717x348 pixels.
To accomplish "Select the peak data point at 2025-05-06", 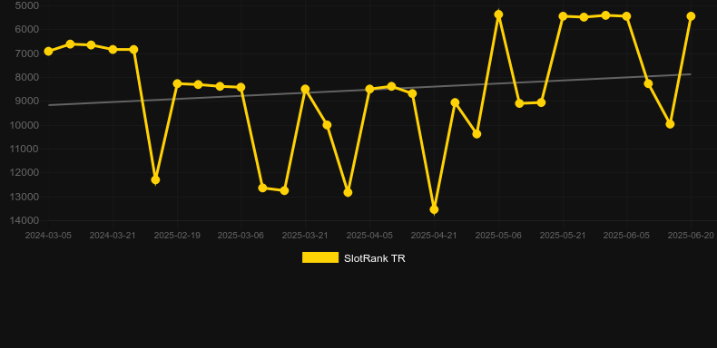I will 498,14.
